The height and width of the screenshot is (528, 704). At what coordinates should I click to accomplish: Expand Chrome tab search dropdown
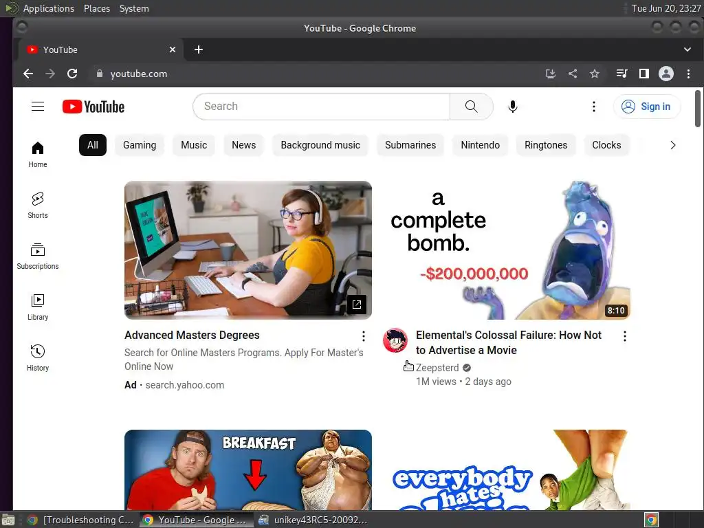pos(687,49)
